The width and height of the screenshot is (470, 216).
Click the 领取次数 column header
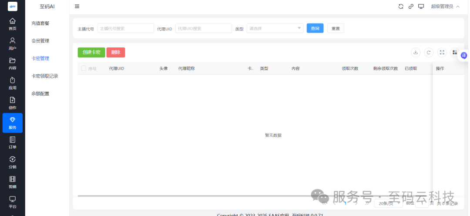pyautogui.click(x=350, y=69)
